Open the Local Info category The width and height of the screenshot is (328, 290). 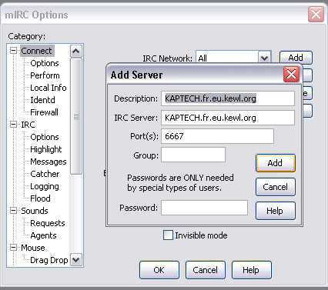pyautogui.click(x=49, y=88)
